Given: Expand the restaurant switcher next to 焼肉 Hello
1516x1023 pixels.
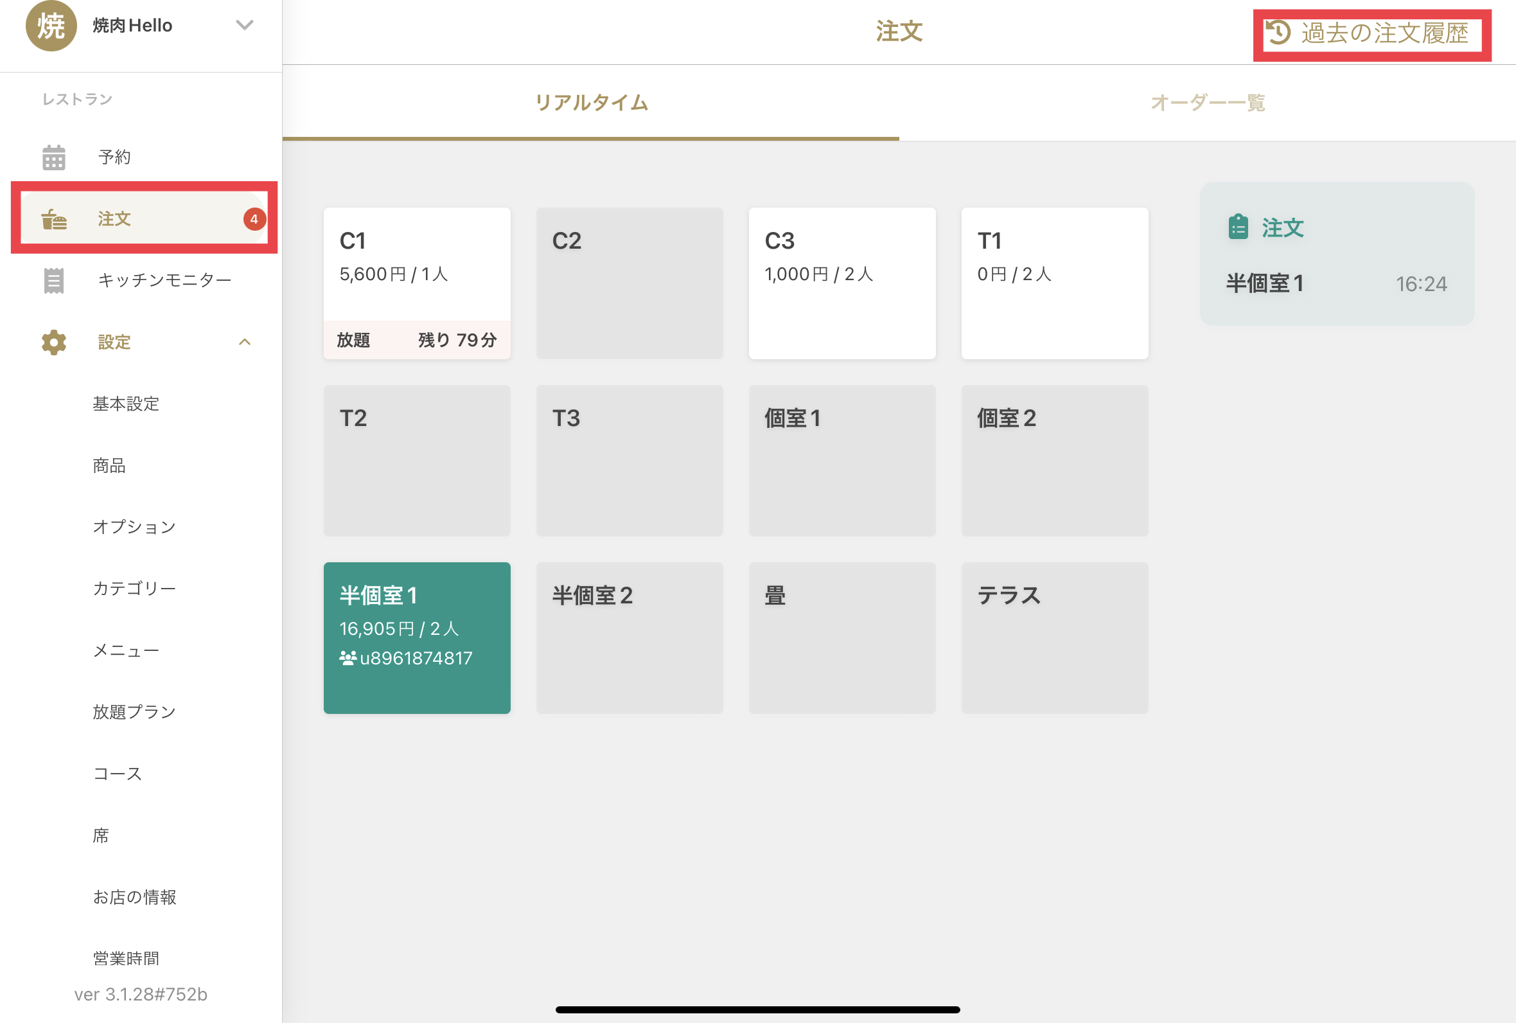Looking at the screenshot, I should coord(245,26).
